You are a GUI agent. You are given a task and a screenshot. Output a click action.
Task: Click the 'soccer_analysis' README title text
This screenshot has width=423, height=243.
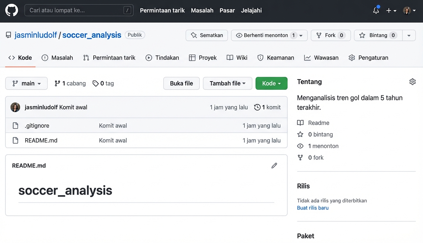click(65, 190)
